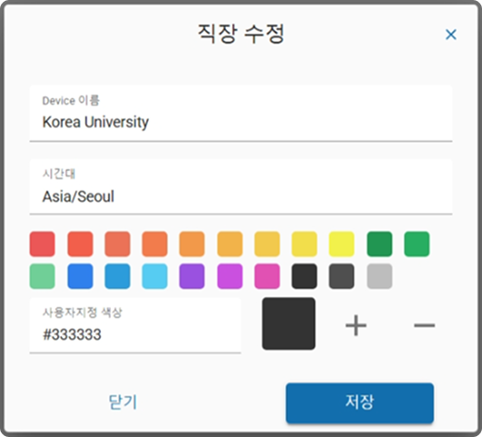Pick the light gray color swatch
Image resolution: width=482 pixels, height=437 pixels.
click(379, 276)
